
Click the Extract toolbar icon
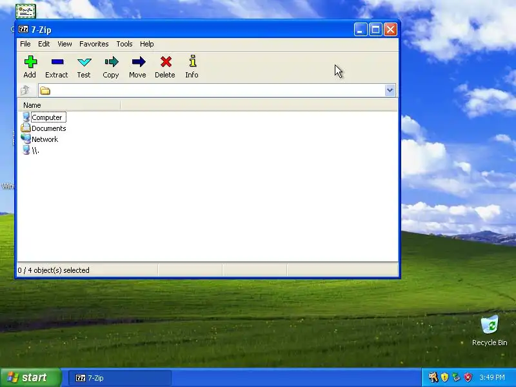click(57, 62)
